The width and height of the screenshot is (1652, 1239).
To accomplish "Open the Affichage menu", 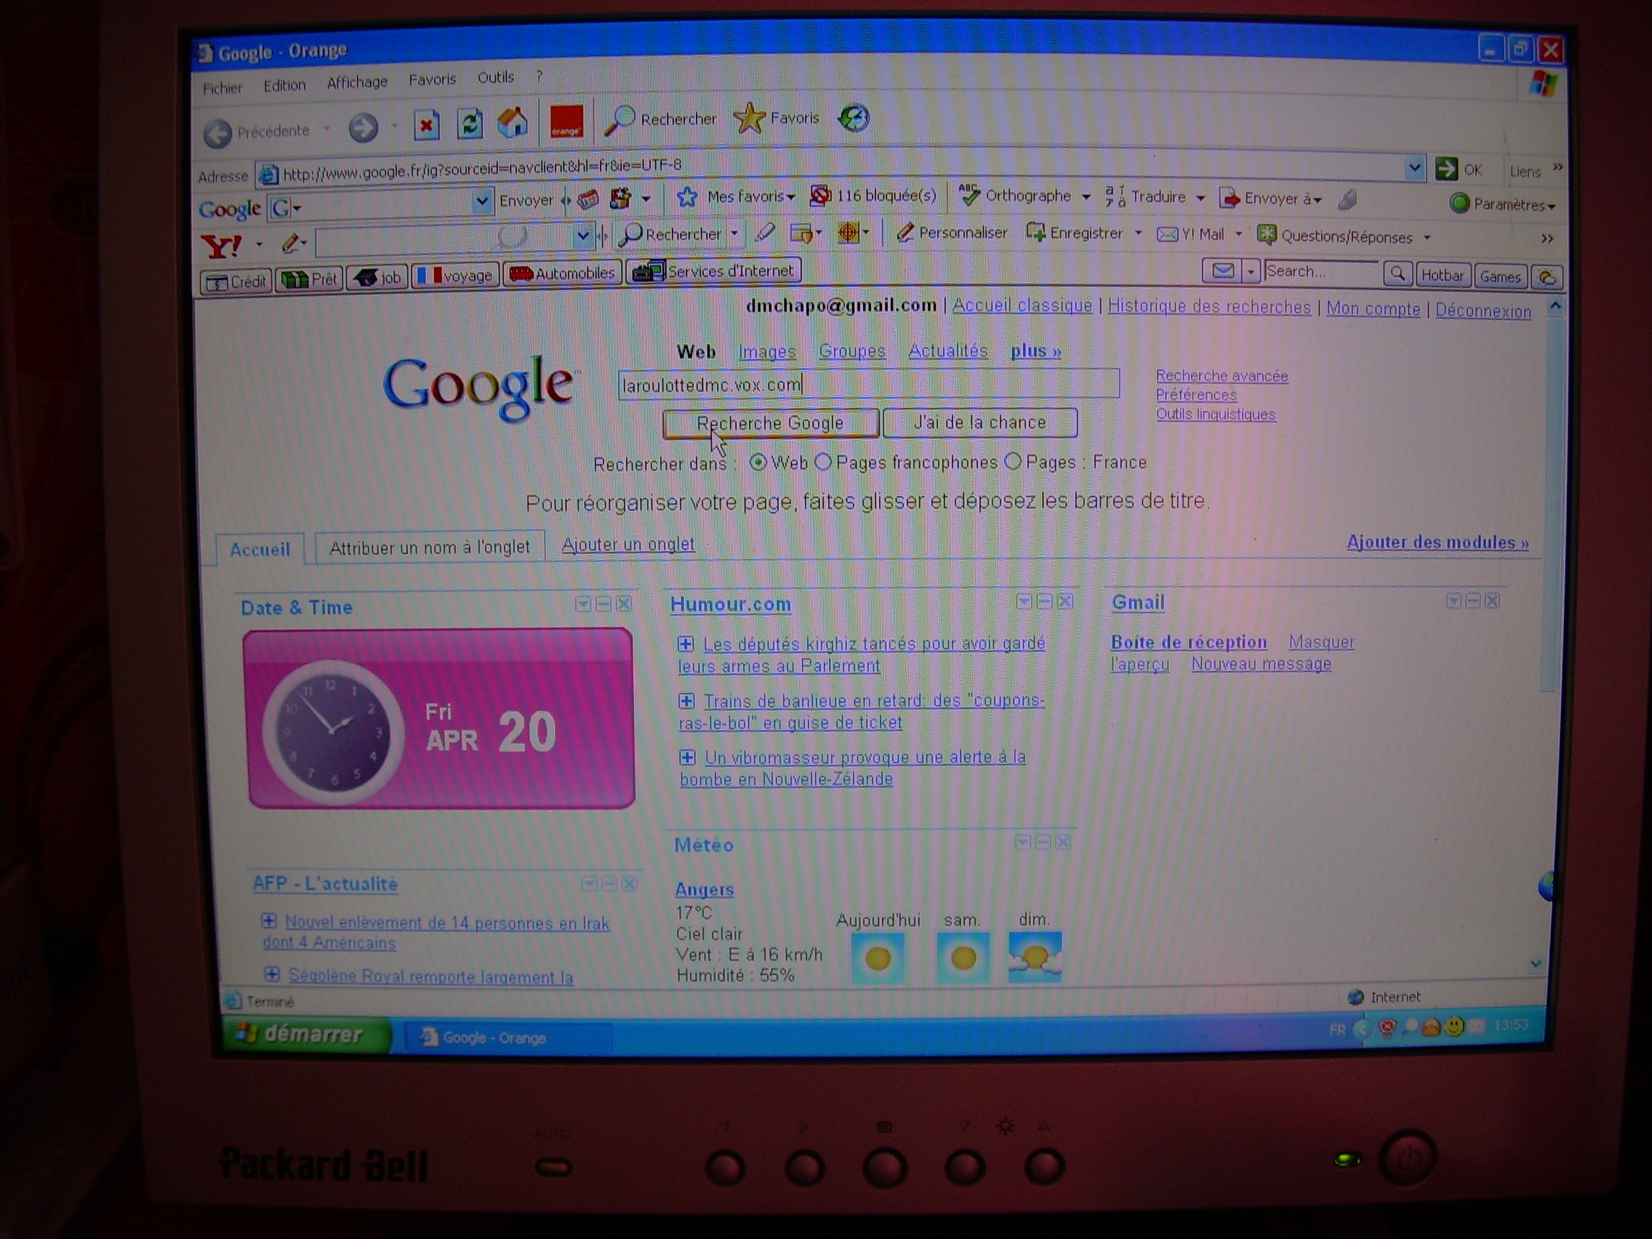I will pyautogui.click(x=357, y=82).
